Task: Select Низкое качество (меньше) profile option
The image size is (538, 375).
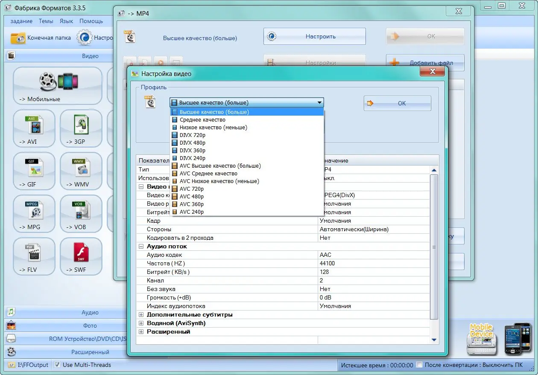Action: pos(247,128)
